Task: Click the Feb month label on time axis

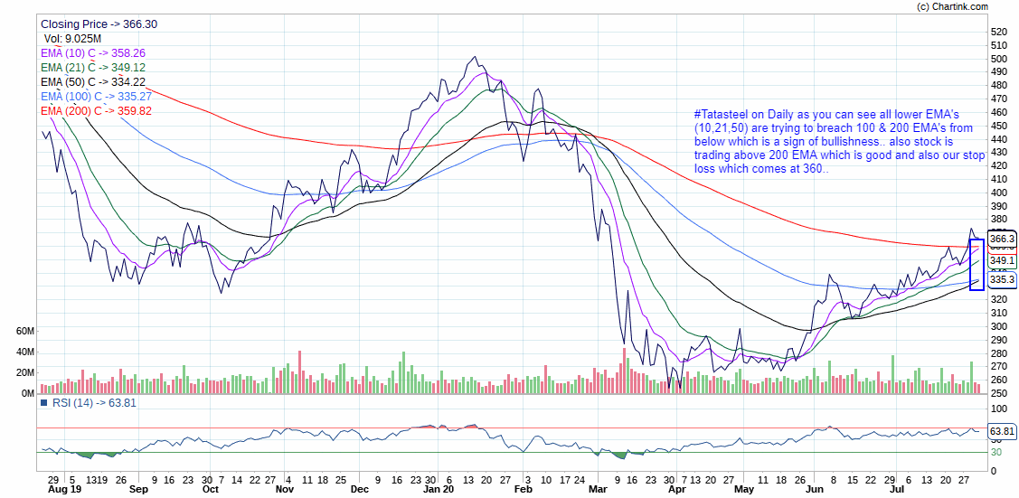Action: (x=523, y=490)
